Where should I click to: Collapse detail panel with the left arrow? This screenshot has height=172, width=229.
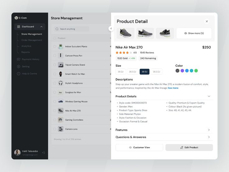point(111,29)
